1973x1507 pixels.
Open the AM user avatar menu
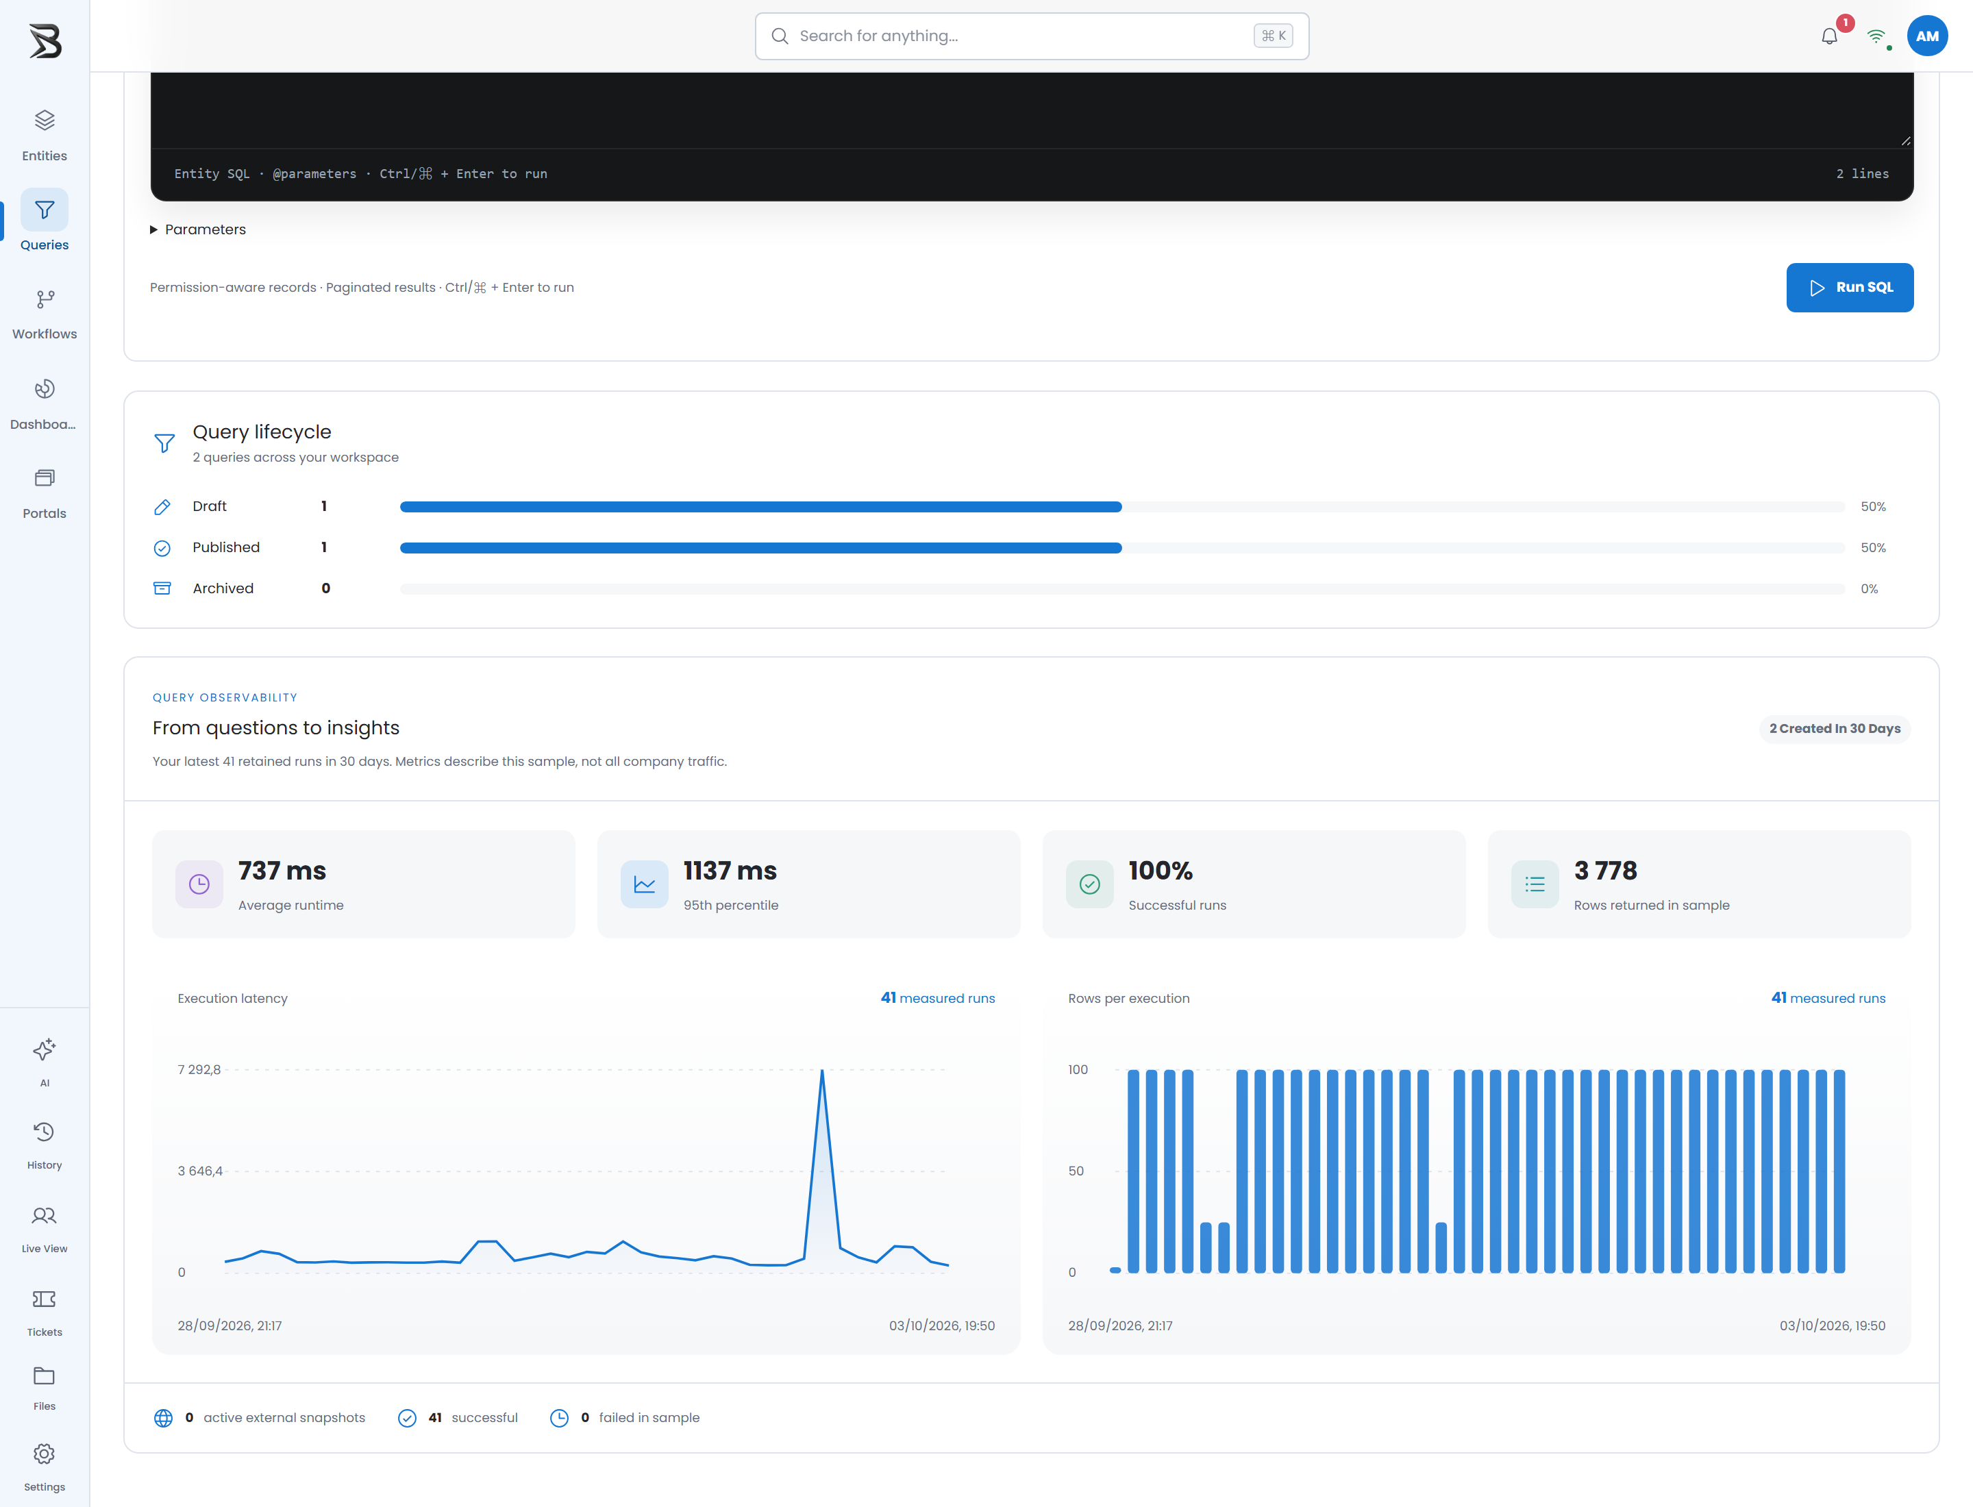[x=1926, y=36]
